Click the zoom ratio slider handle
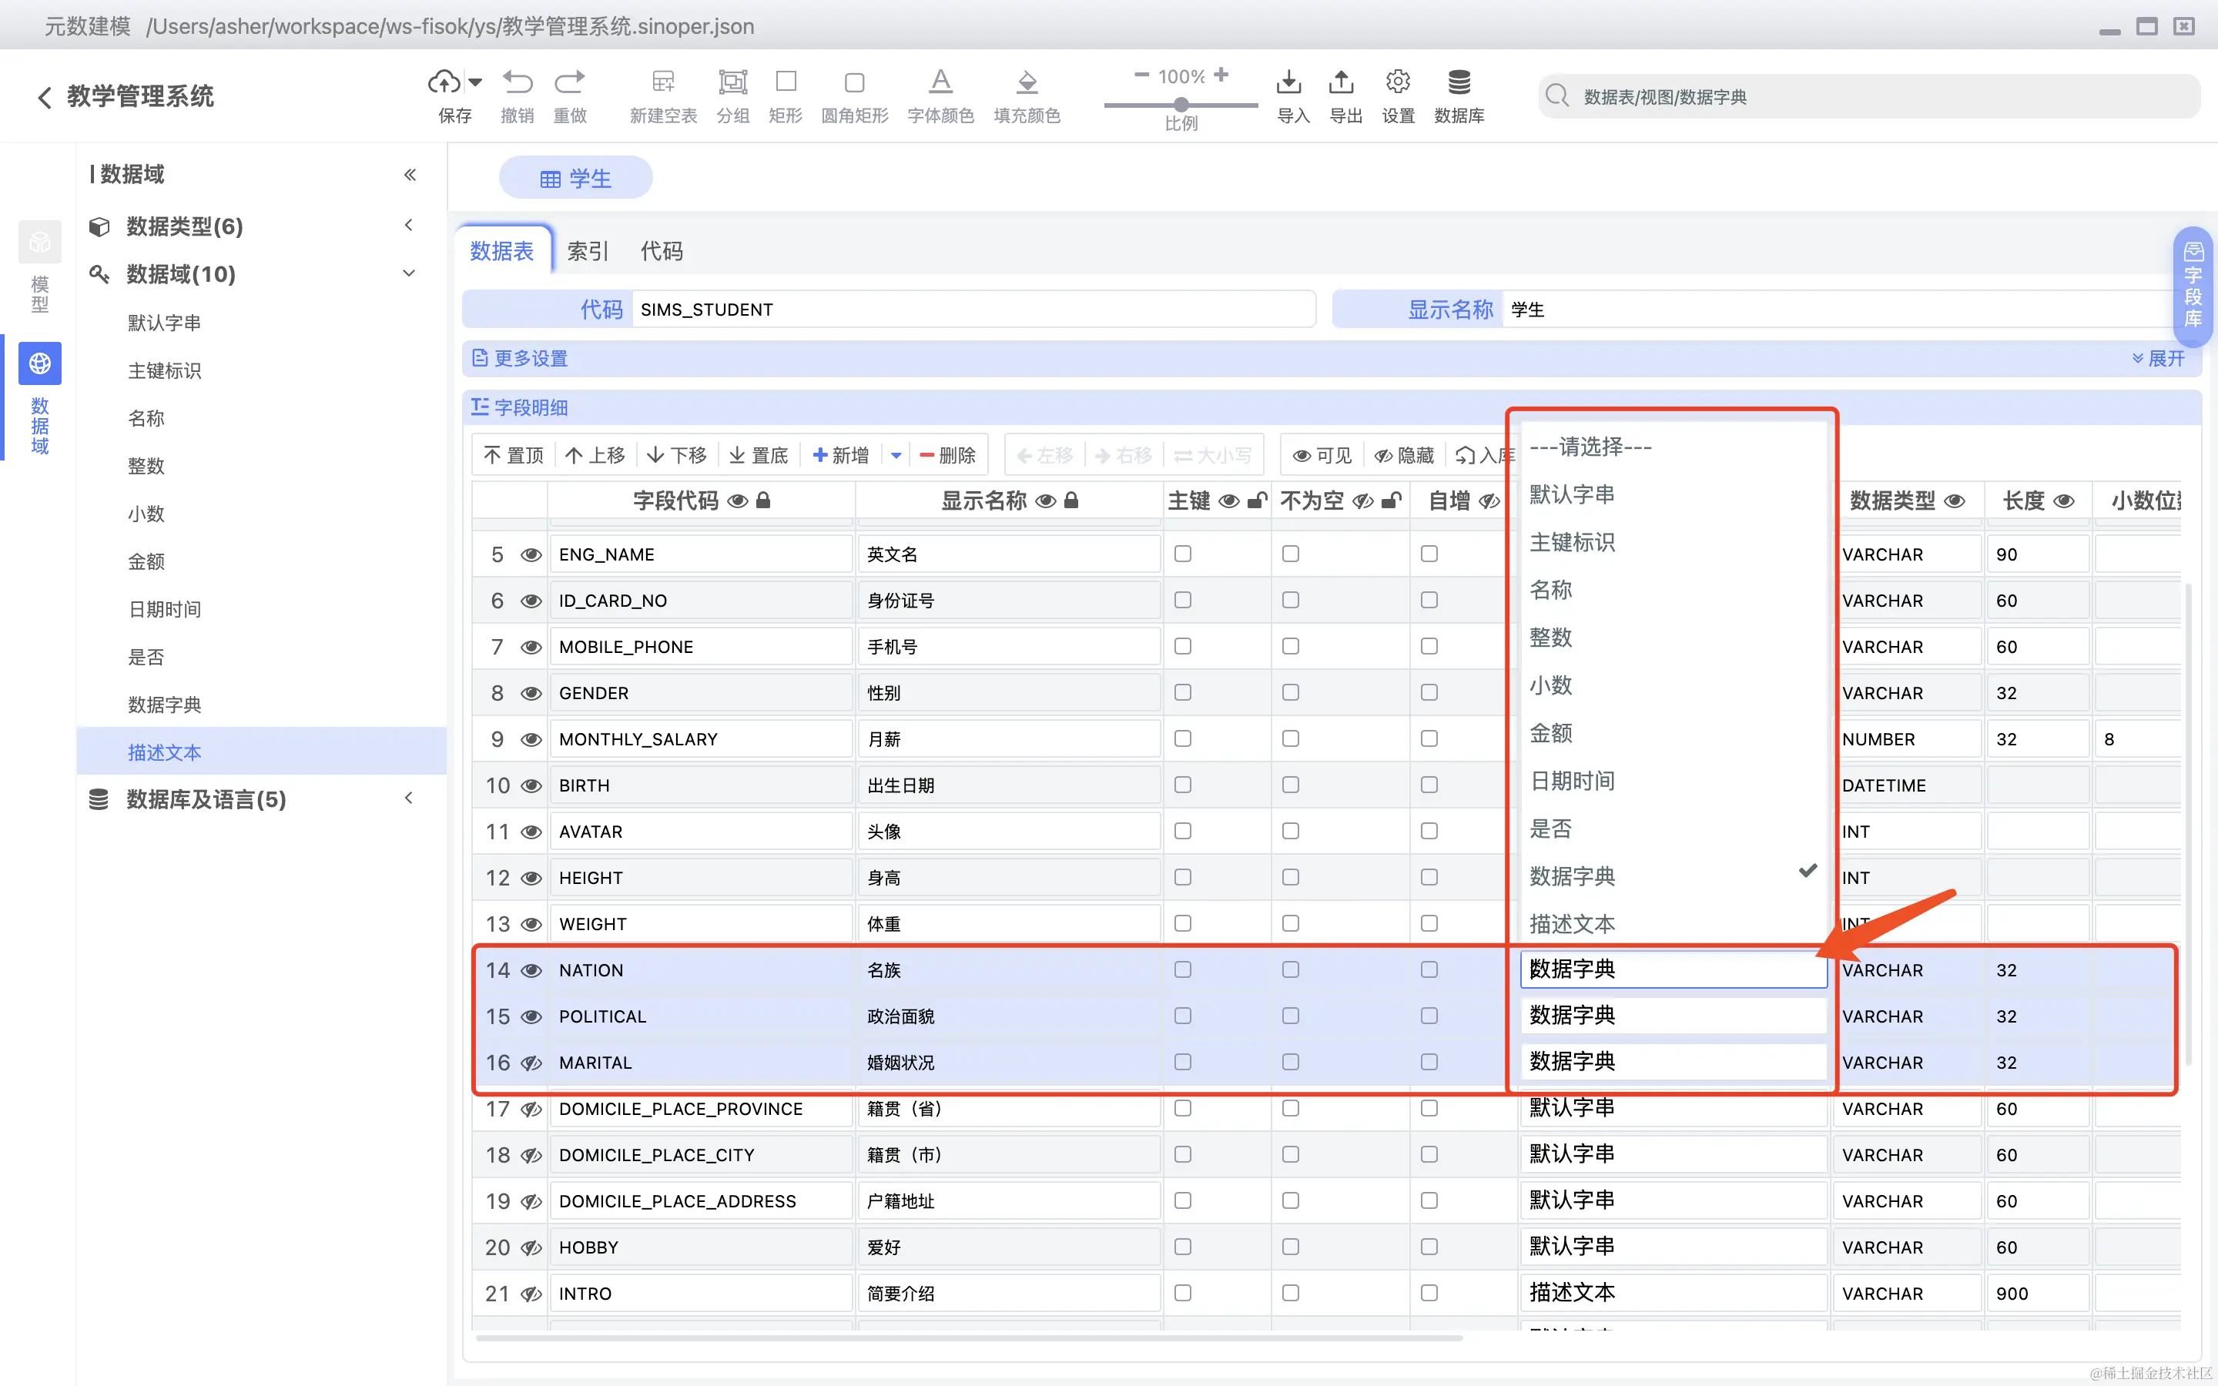 [1181, 105]
